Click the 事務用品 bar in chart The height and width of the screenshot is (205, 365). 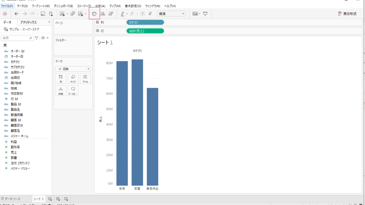click(x=153, y=137)
